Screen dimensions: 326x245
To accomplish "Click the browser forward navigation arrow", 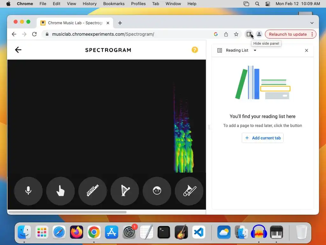I will (24, 34).
